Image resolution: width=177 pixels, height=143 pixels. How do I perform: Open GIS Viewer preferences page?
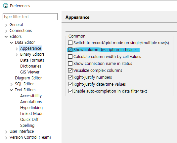click(x=30, y=72)
